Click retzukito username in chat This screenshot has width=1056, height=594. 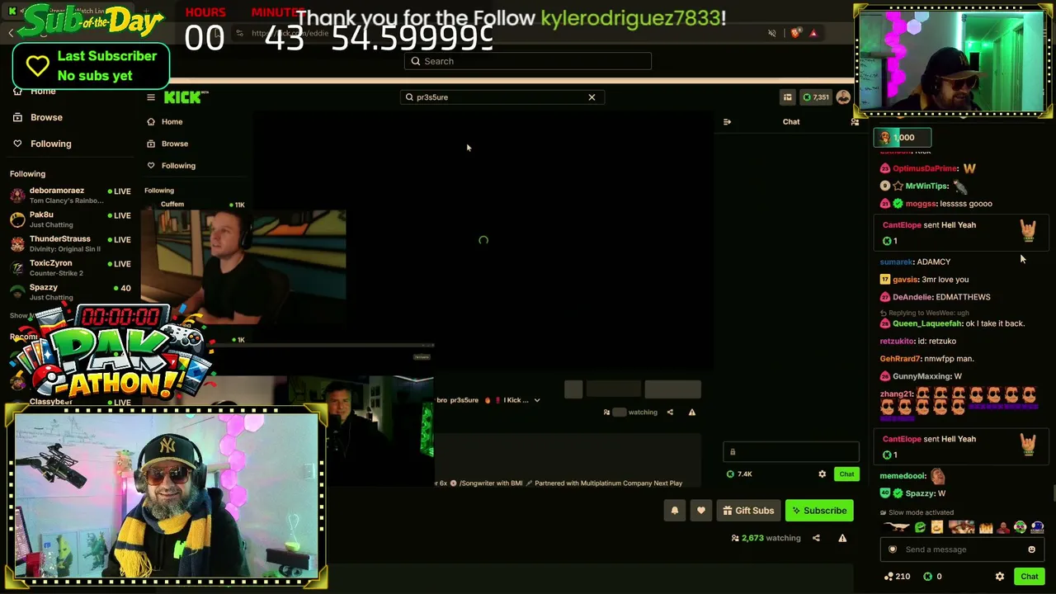[897, 342]
